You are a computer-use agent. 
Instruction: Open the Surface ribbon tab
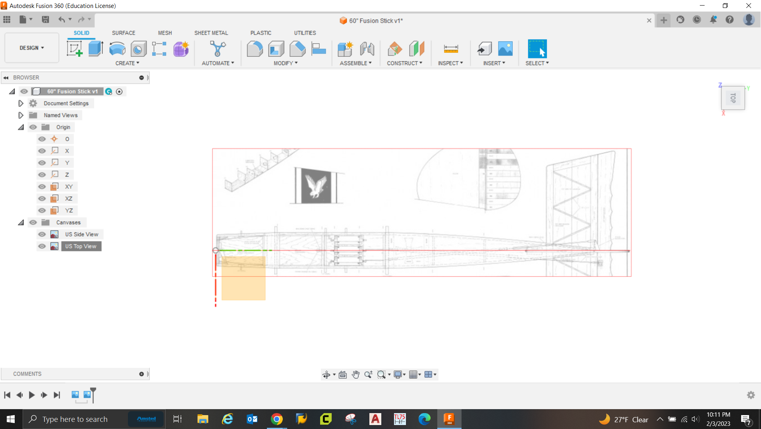point(123,33)
